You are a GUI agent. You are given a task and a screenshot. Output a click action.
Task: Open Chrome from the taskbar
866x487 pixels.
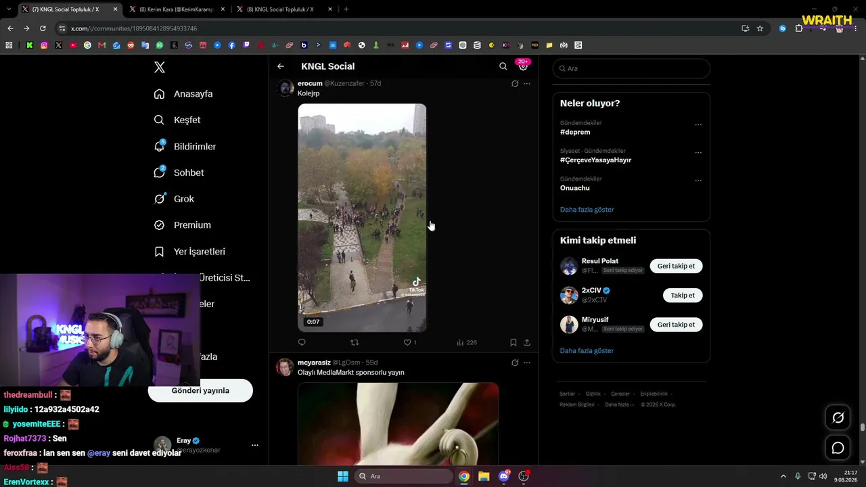coord(464,476)
